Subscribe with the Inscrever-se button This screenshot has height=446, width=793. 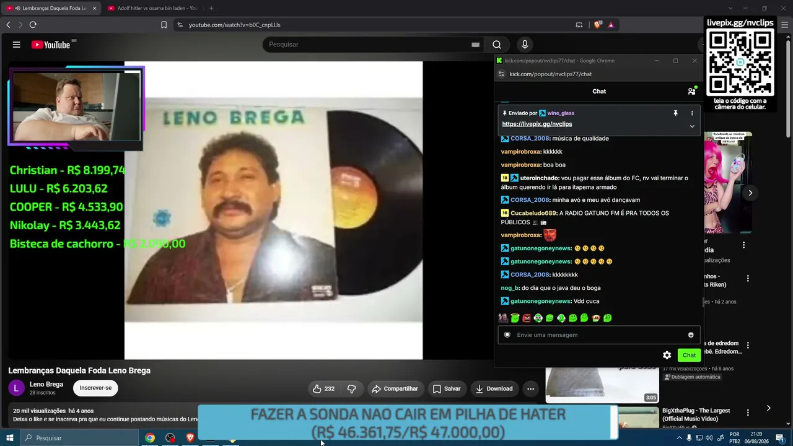pos(95,388)
